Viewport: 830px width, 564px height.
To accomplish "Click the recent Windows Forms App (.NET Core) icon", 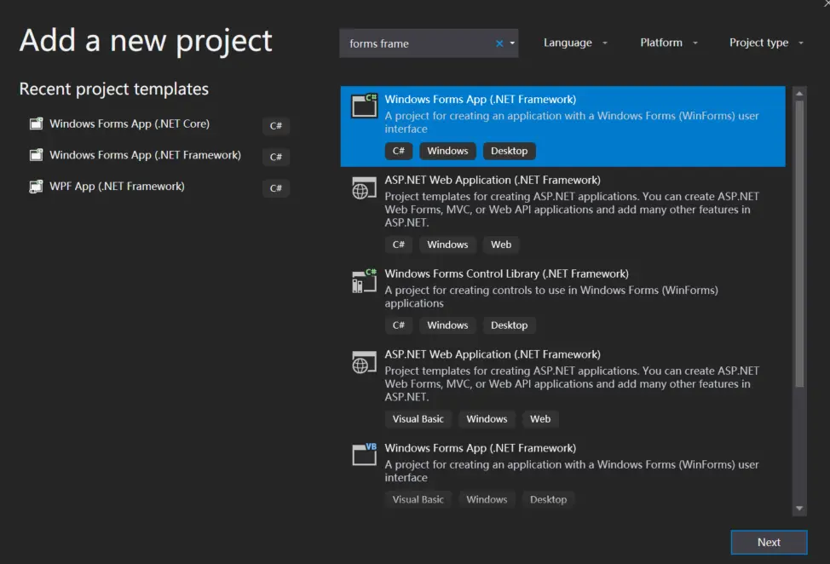I will 36,124.
